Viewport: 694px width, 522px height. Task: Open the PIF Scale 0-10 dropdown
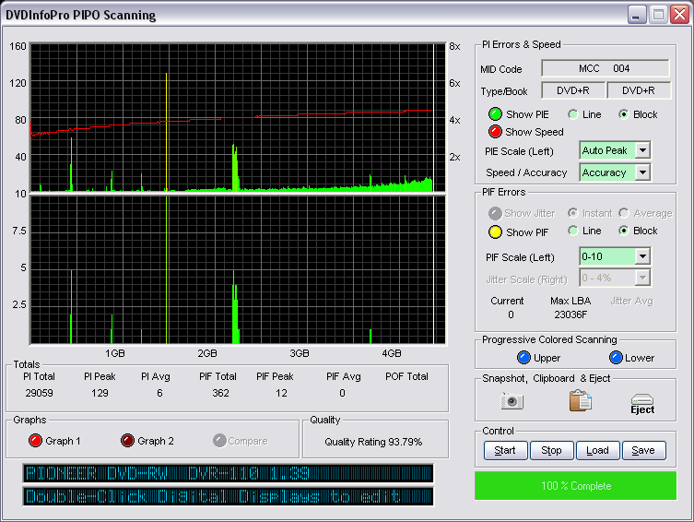(x=642, y=256)
